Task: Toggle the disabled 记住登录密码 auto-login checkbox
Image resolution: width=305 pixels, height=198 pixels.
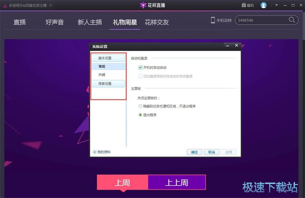Action: pyautogui.click(x=140, y=76)
